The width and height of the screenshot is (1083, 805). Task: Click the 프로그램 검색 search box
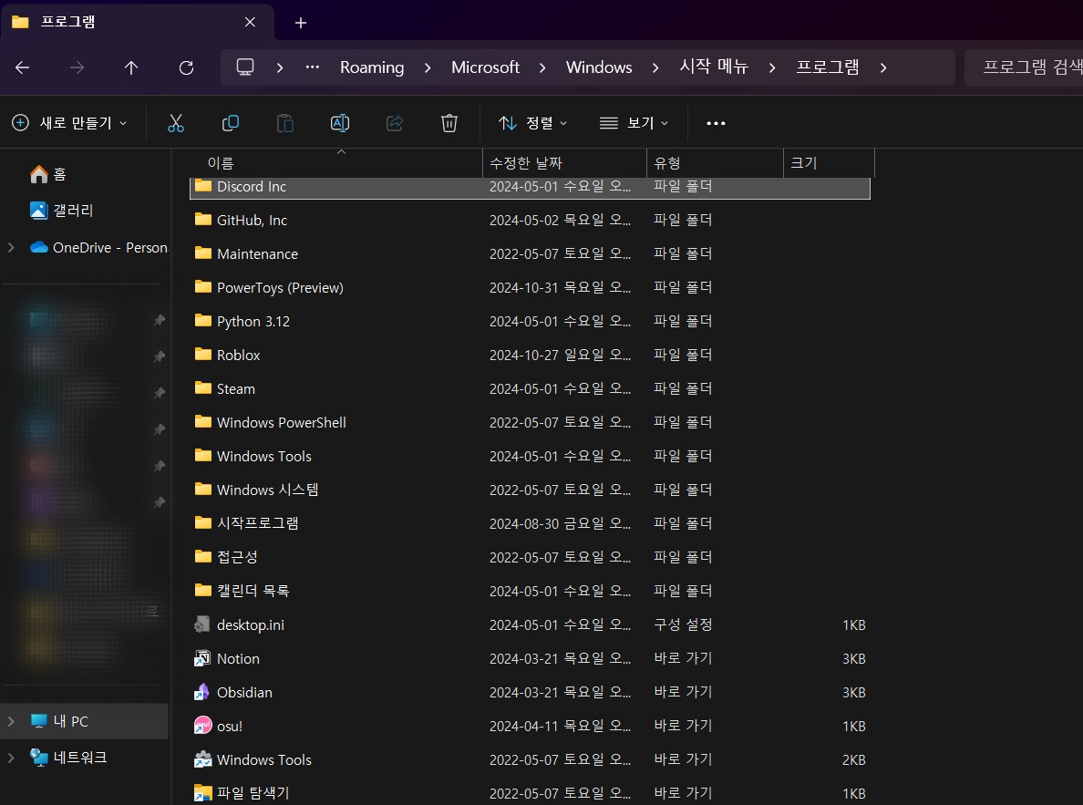(1024, 67)
